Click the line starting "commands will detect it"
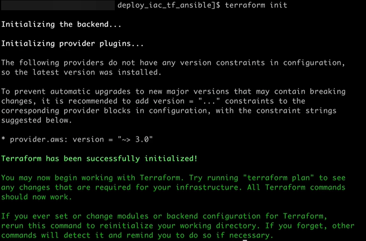Screen dimensions: 366x241 pos(137,235)
